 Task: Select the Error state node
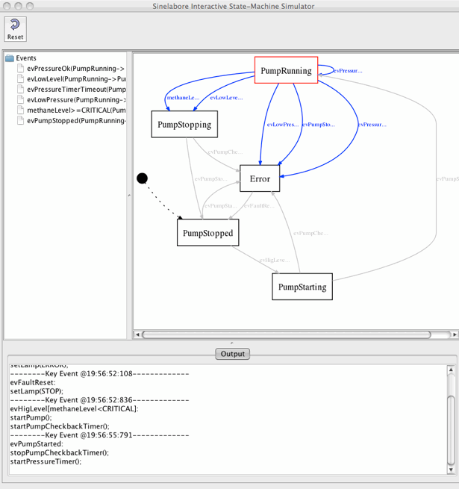[x=260, y=178]
